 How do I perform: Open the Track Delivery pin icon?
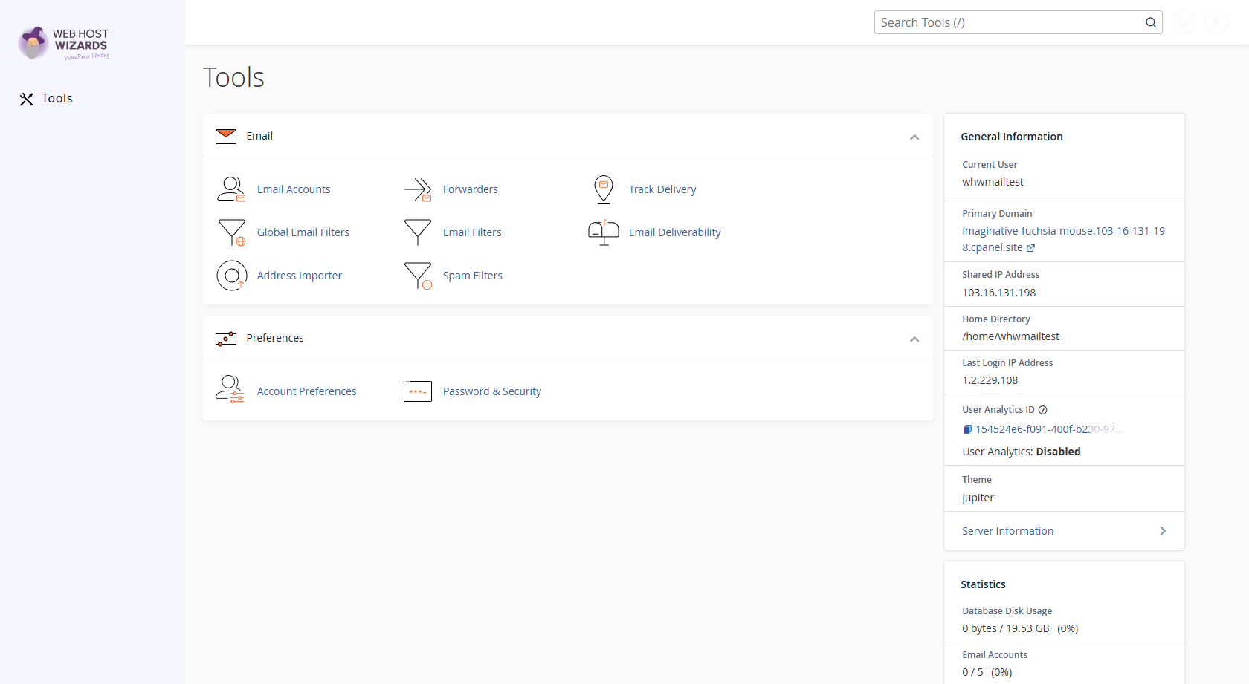tap(604, 189)
